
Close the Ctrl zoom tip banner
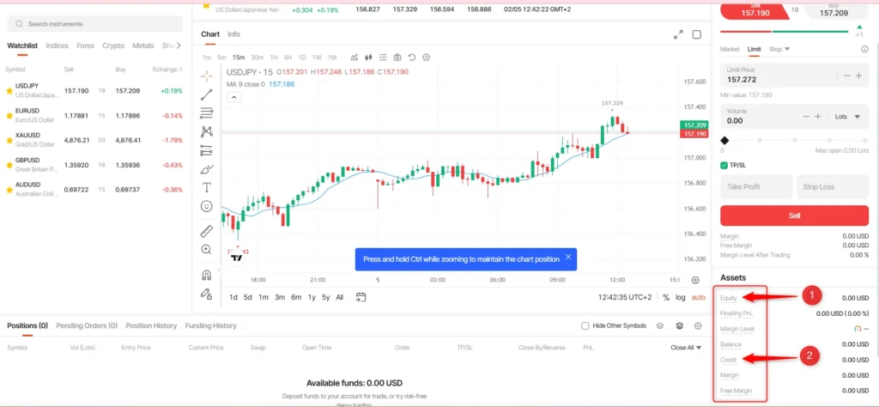(568, 258)
